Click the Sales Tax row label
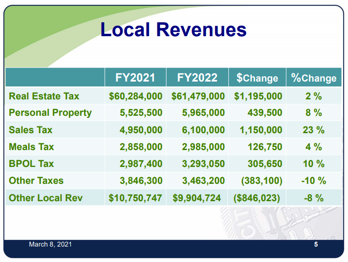 [30, 130]
